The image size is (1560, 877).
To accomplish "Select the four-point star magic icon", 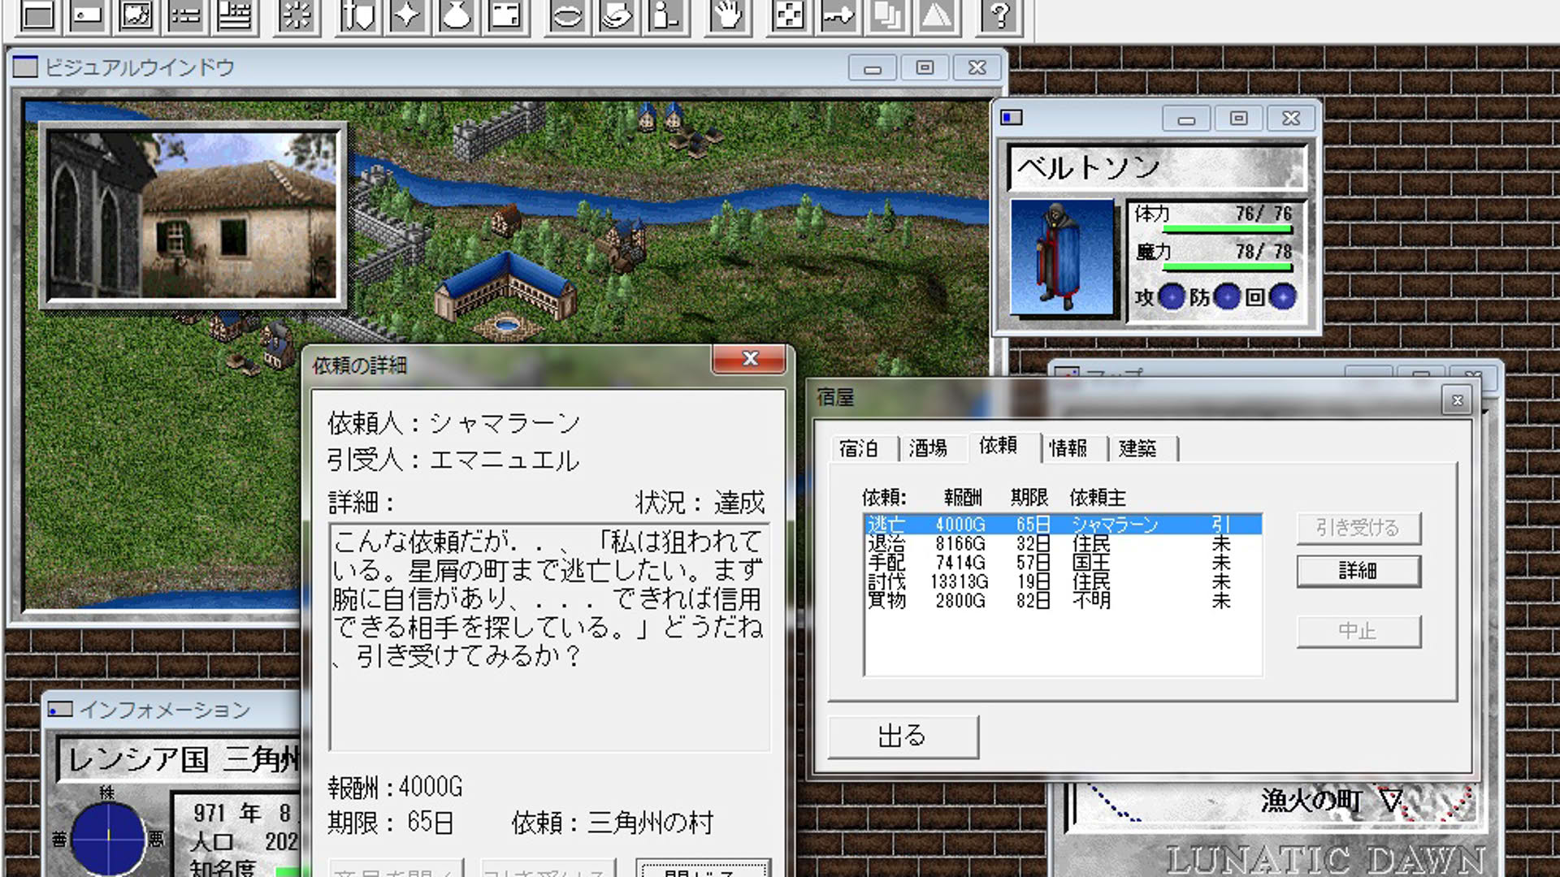I will (407, 15).
